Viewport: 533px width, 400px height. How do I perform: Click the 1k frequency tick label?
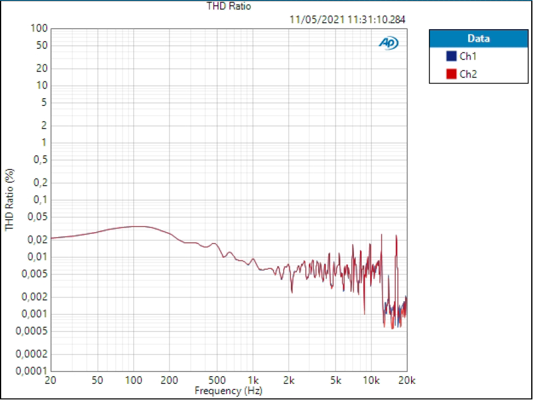(253, 380)
